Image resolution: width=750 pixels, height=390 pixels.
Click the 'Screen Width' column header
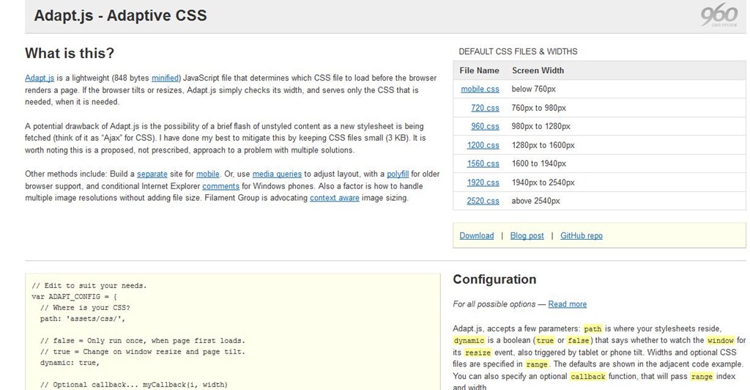tap(538, 70)
